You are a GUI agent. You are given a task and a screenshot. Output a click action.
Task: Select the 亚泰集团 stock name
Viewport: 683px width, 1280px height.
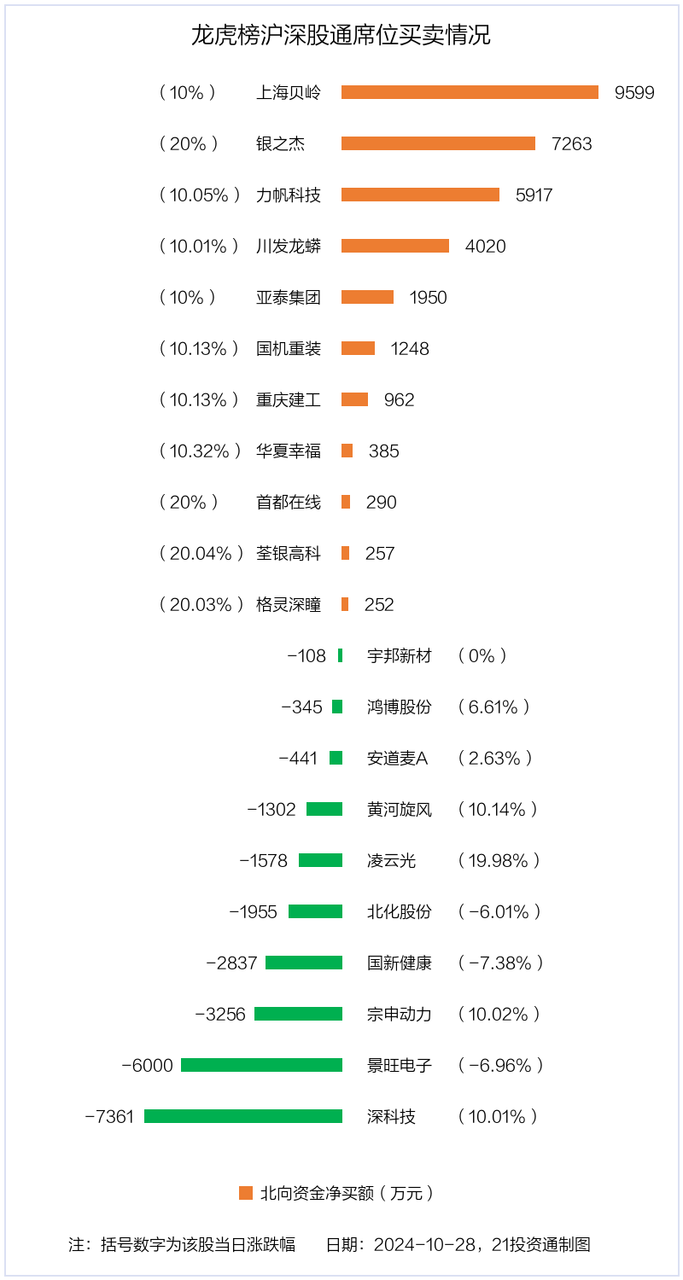tap(289, 297)
